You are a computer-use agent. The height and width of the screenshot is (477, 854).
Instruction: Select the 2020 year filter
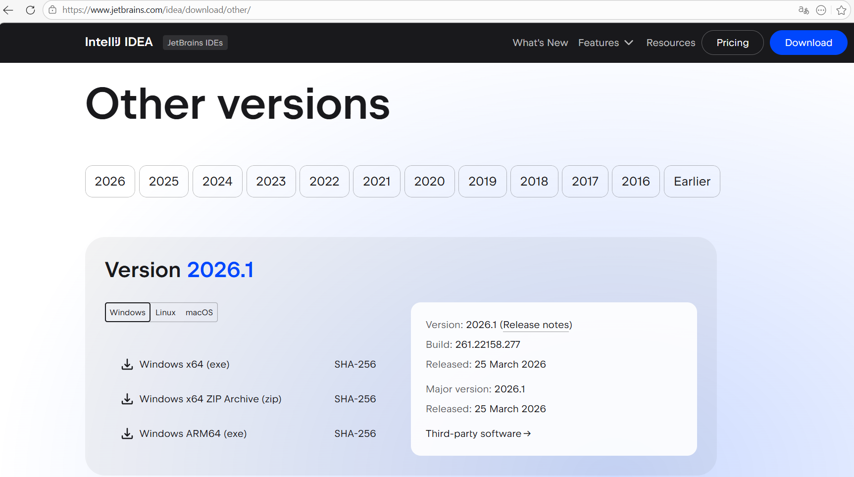pyautogui.click(x=430, y=181)
